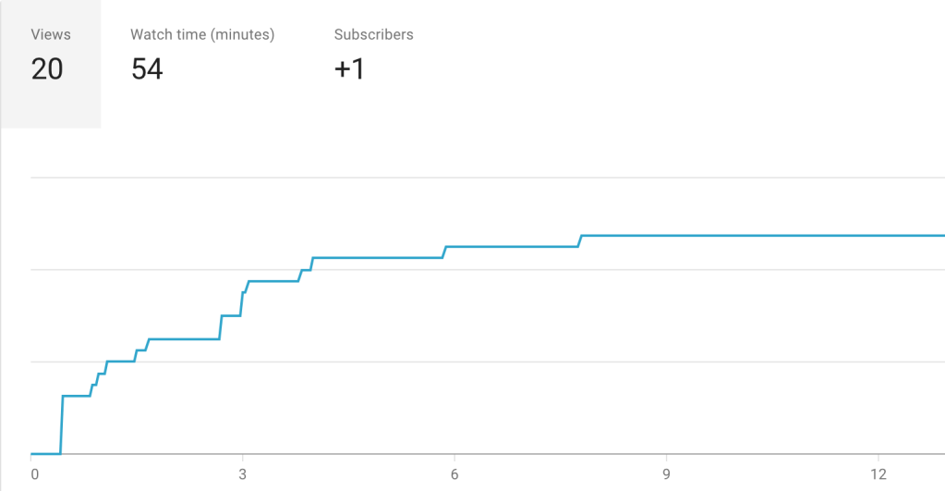Select the 6 mark on x-axis
This screenshot has height=491, width=945.
(x=454, y=474)
